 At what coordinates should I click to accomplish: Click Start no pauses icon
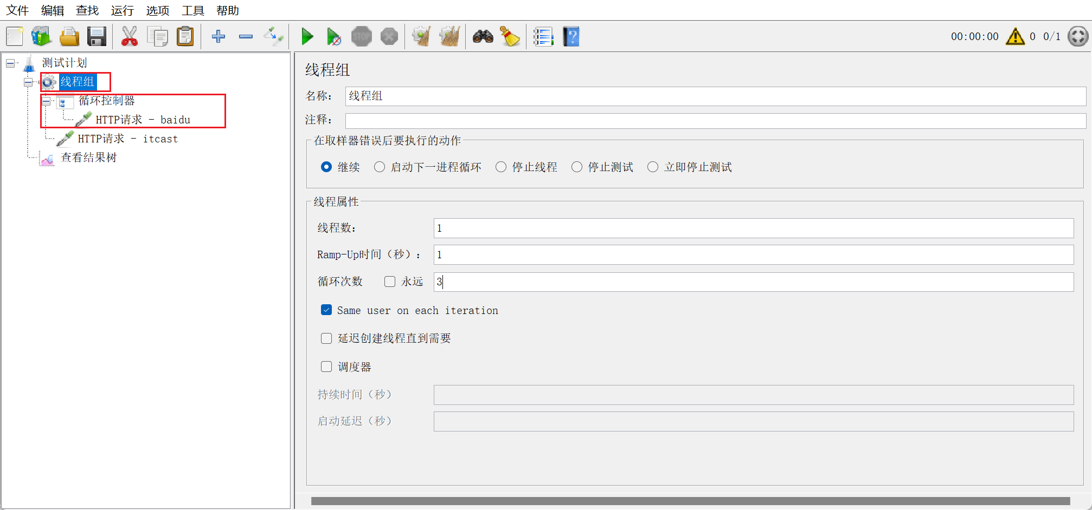click(334, 36)
